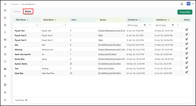The width and height of the screenshot is (196, 106).
Task: Edit the Wizshop role
Action: (187, 49)
